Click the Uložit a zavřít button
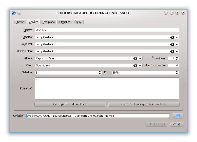 157,124
